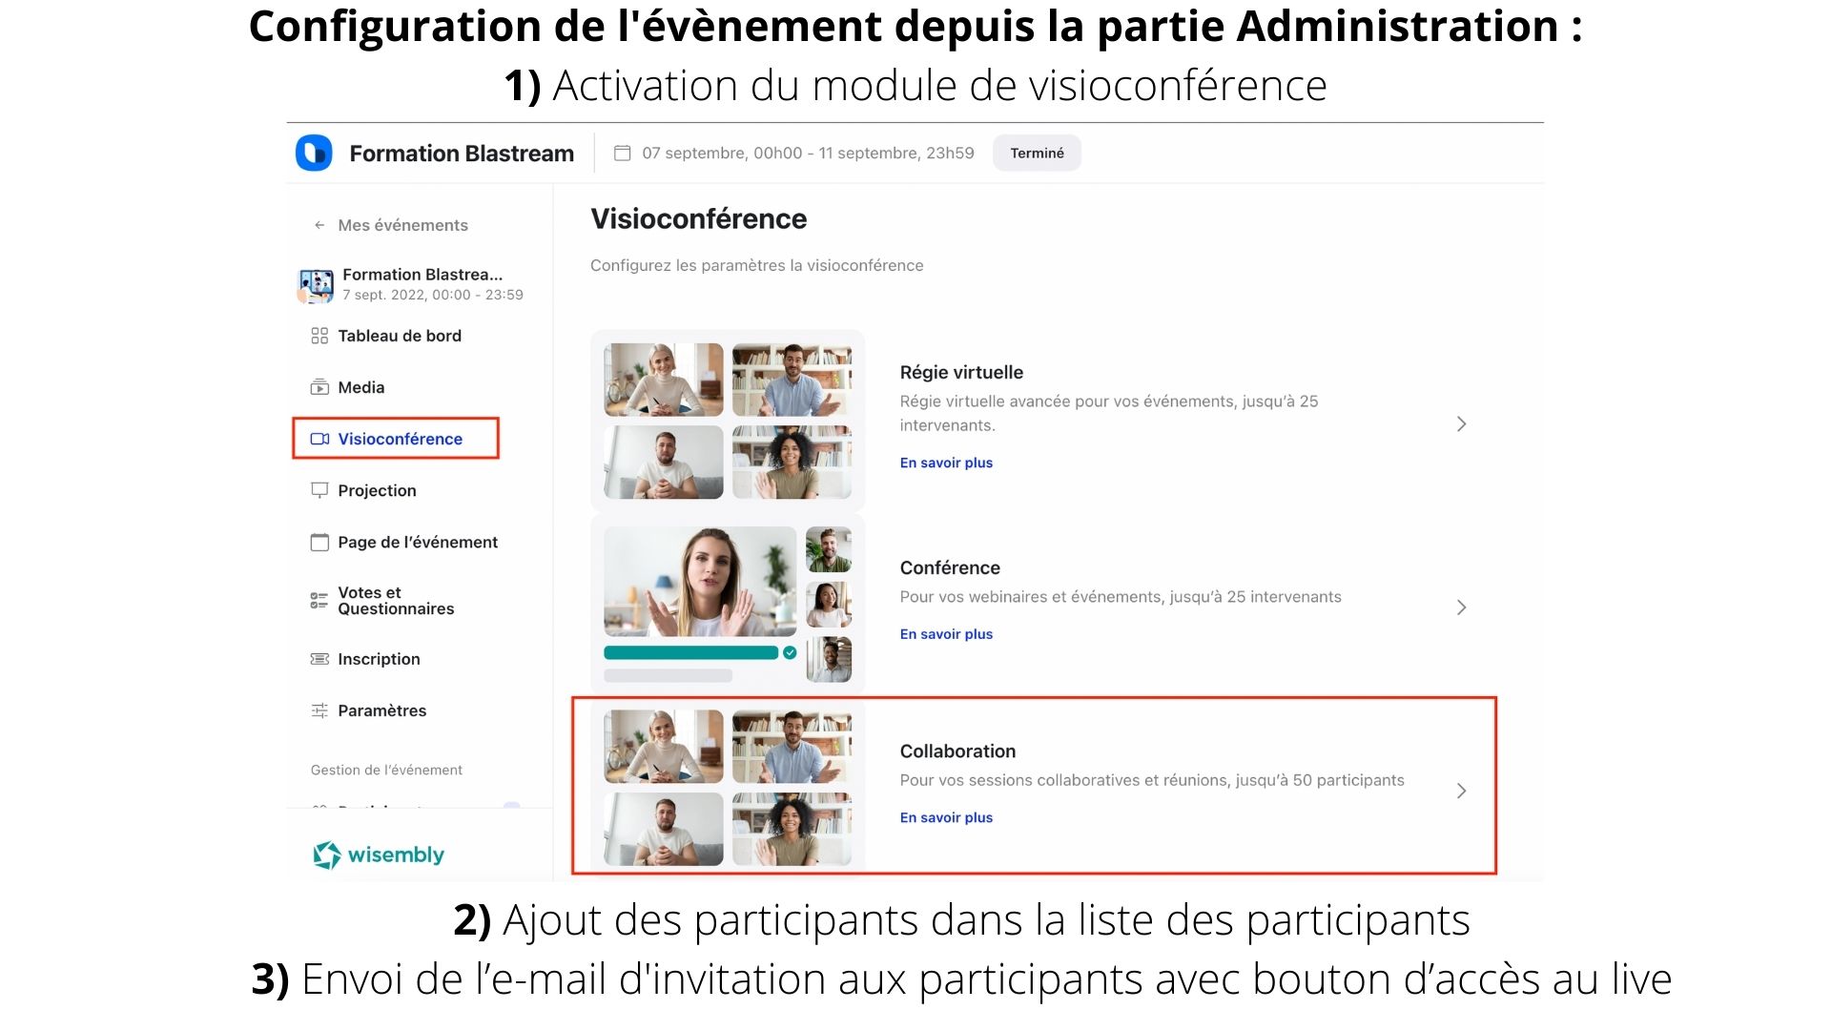Expand Conférence option with its chevron
Screen dimensions: 1831x1030
pyautogui.click(x=1461, y=608)
